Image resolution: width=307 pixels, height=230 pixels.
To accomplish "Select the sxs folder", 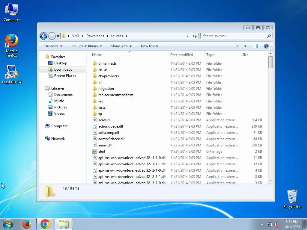I will (100, 101).
